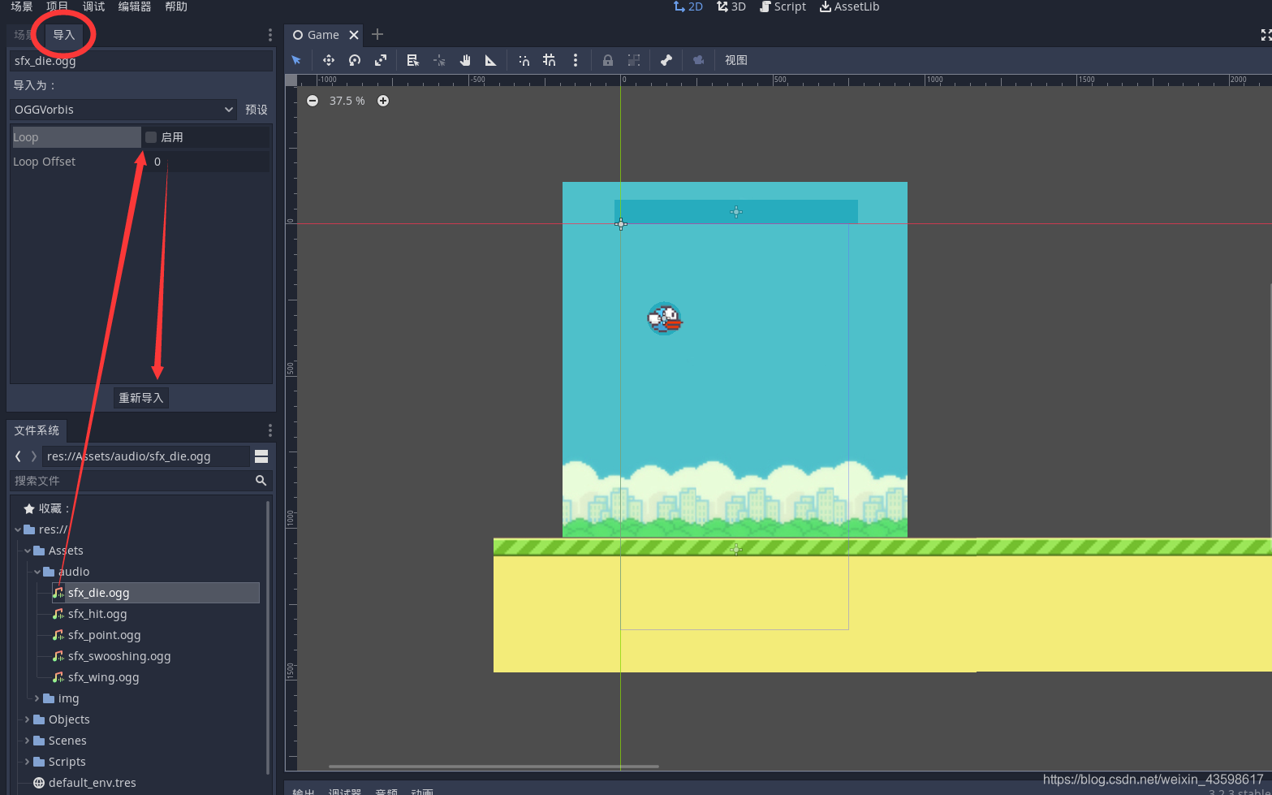Expand the img folder
Viewport: 1272px width, 795px height.
(x=37, y=698)
